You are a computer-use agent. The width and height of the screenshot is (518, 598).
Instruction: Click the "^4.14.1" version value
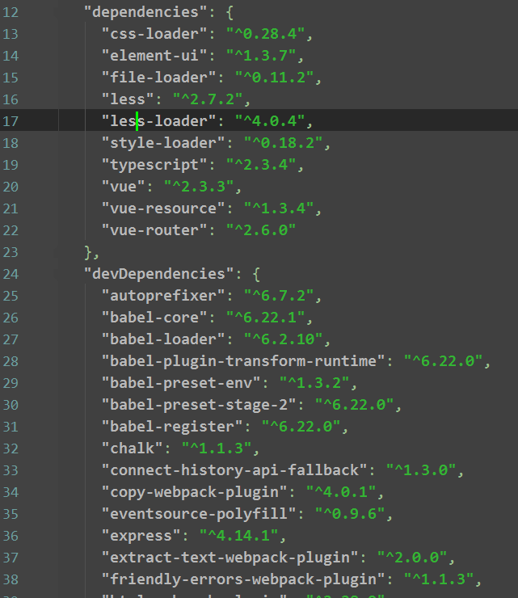(238, 536)
